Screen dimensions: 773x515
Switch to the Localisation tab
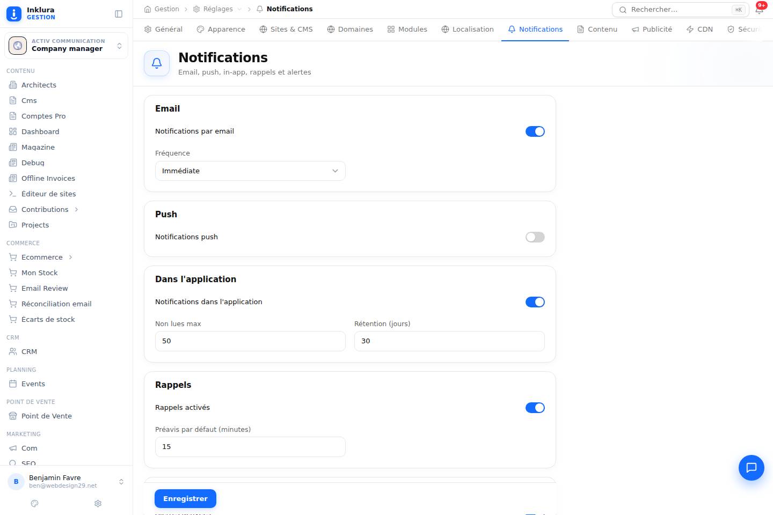tap(468, 29)
